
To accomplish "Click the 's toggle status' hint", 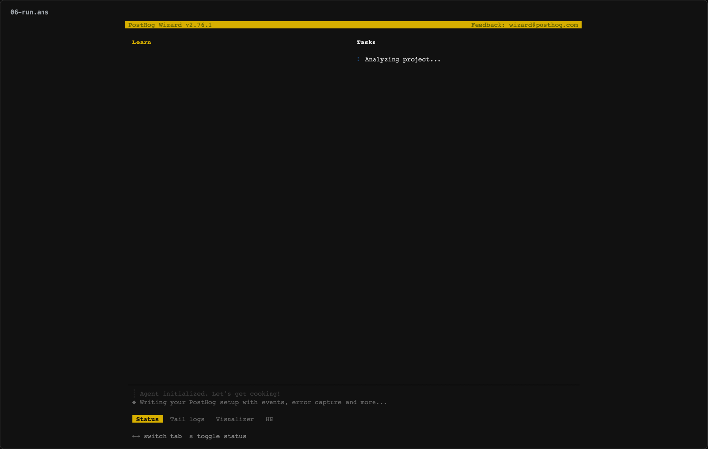I will (218, 436).
